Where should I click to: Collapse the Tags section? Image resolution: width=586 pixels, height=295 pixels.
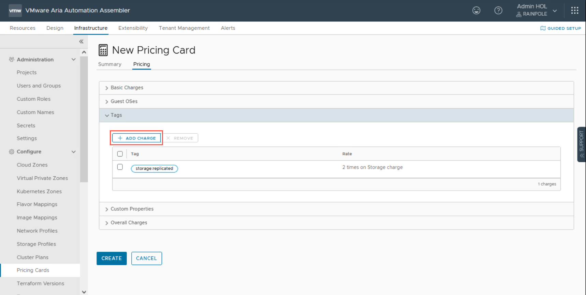[x=116, y=115]
